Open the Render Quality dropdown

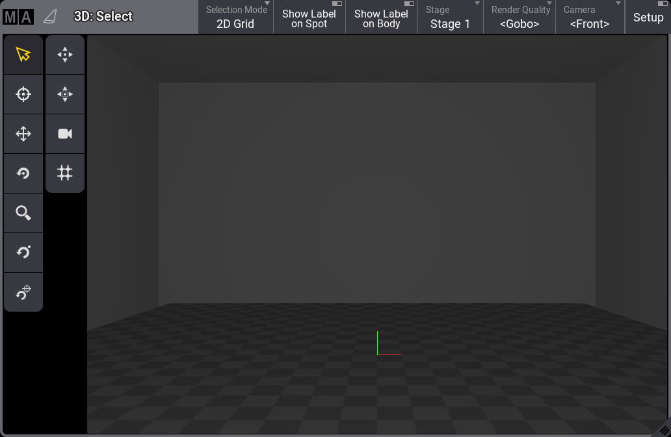[x=520, y=18]
